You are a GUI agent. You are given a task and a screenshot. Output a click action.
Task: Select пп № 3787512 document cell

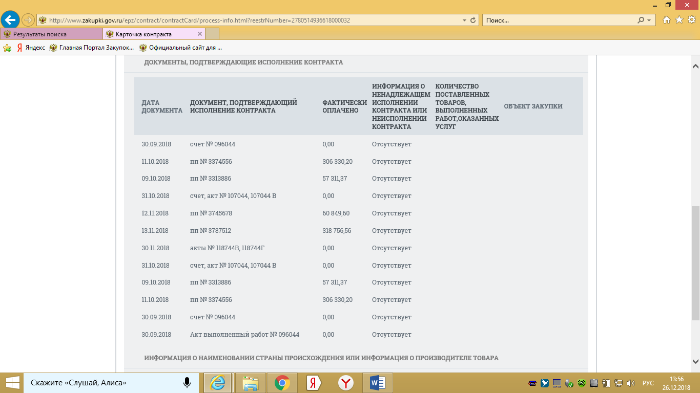211,231
